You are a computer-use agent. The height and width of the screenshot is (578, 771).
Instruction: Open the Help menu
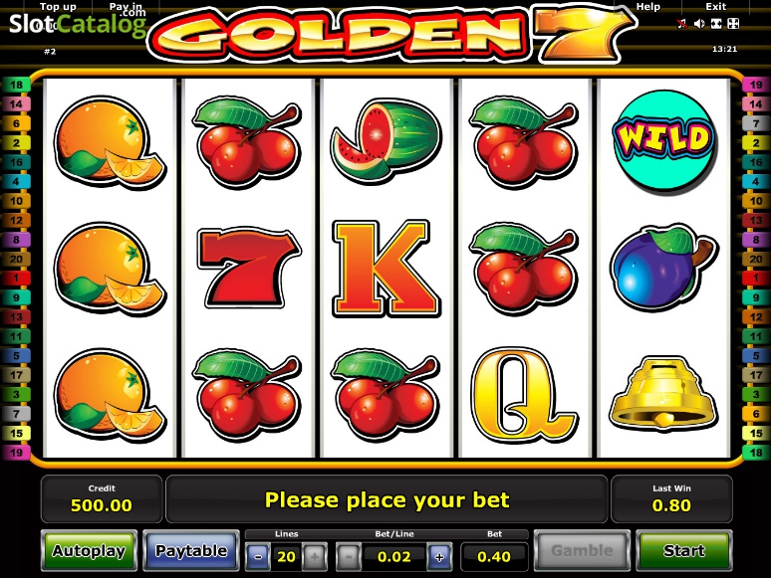pyautogui.click(x=648, y=7)
